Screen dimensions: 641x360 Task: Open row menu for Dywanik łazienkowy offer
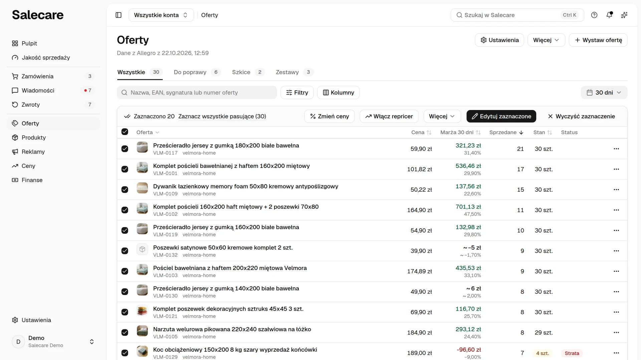[616, 190]
